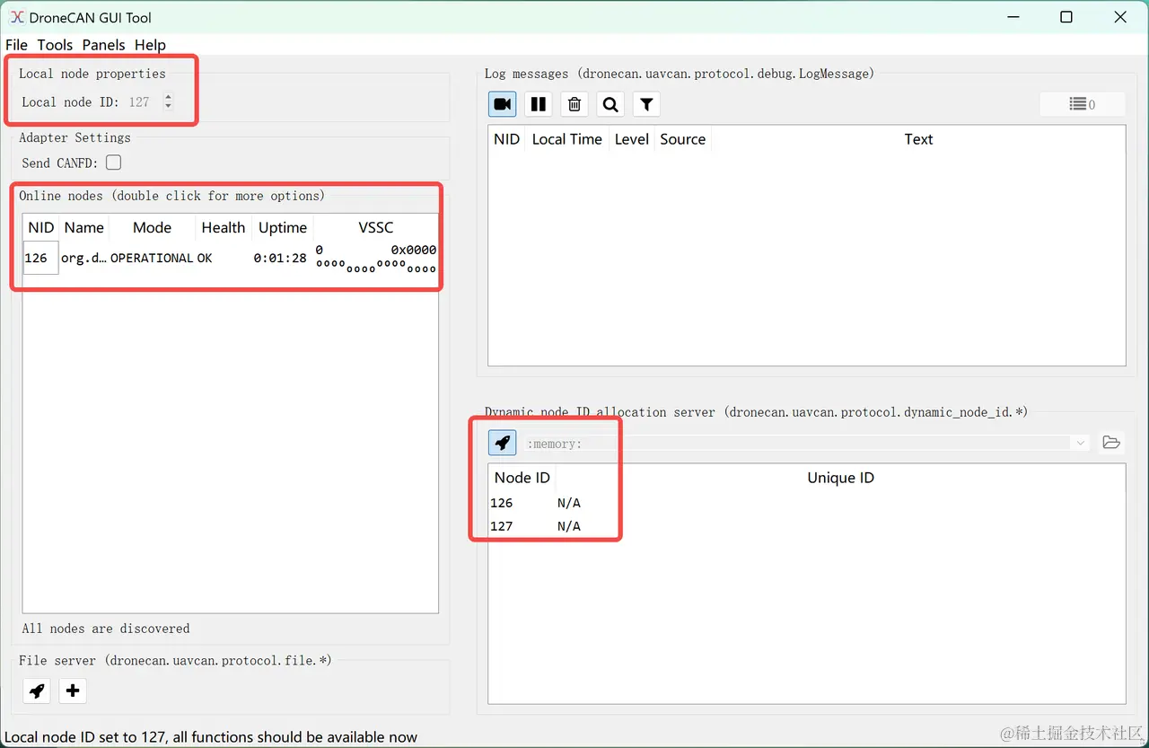Image resolution: width=1149 pixels, height=748 pixels.
Task: Sort online nodes by Mode column
Action: coord(153,227)
